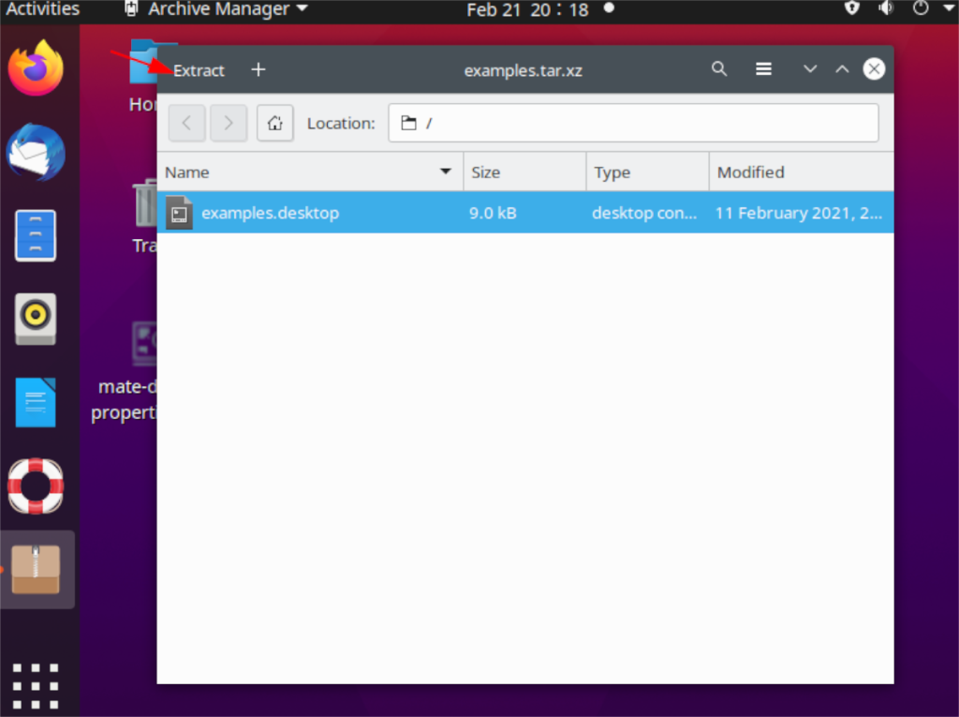This screenshot has width=959, height=717.
Task: Click the back navigation arrow
Action: [x=186, y=123]
